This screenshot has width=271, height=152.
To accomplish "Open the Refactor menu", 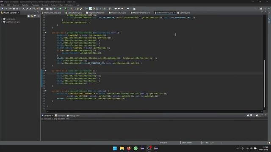I will pos(25,5).
